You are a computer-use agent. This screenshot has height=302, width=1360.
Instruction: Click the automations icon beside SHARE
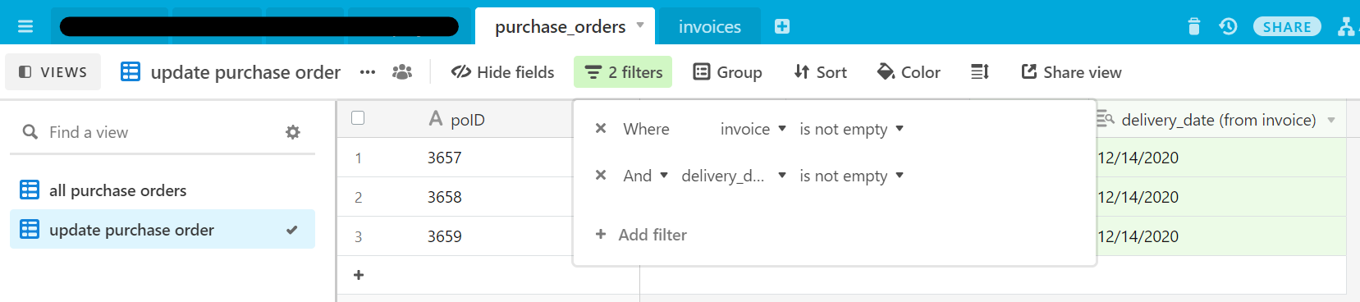(1346, 26)
